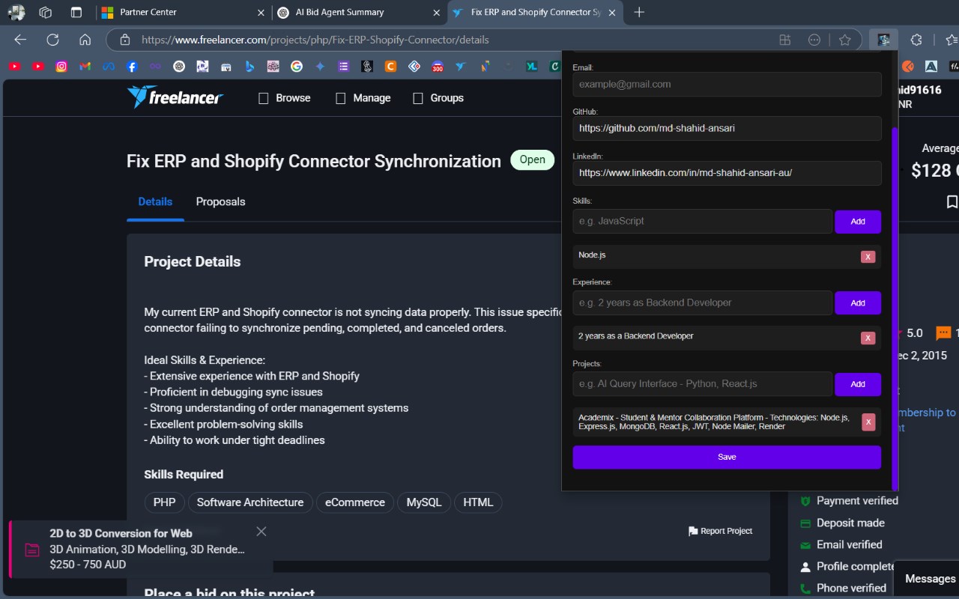Go to the browser home page
959x599 pixels.
point(85,40)
